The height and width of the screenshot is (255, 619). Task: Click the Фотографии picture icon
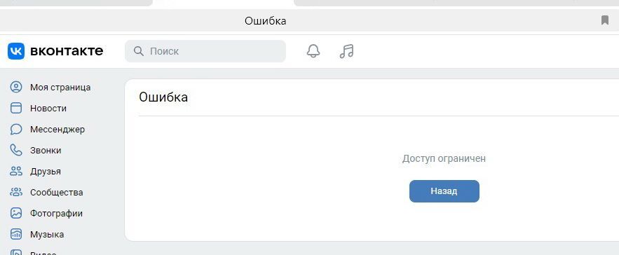point(16,213)
